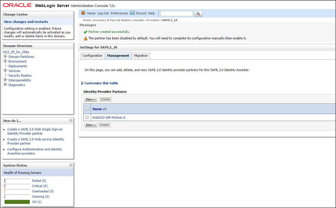Sort by the Name column header
The width and height of the screenshot is (336, 208).
(x=97, y=109)
